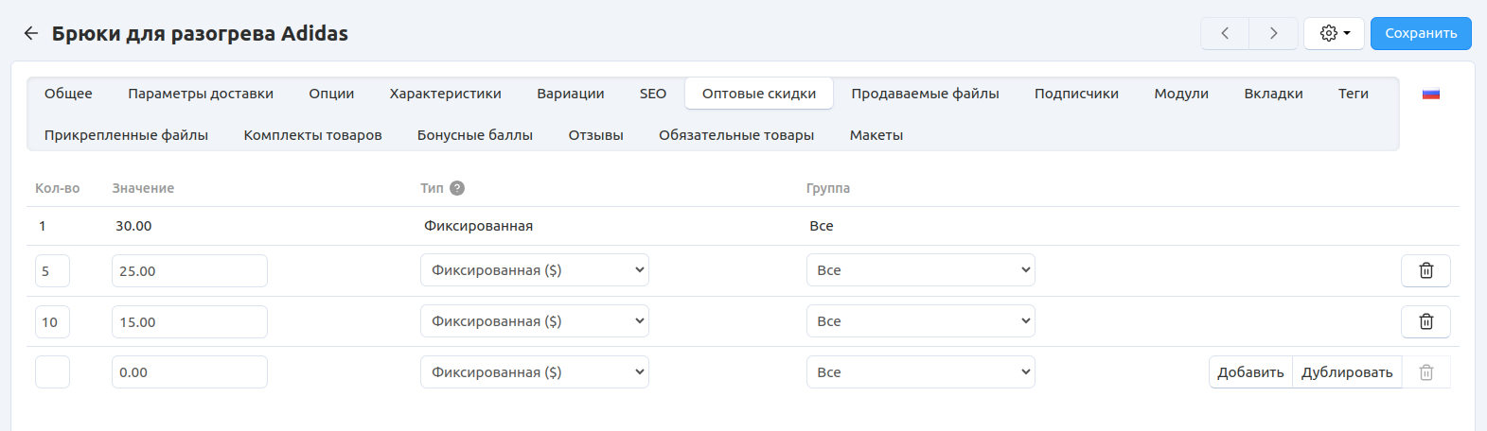Open the Характеристики tab

coord(445,94)
